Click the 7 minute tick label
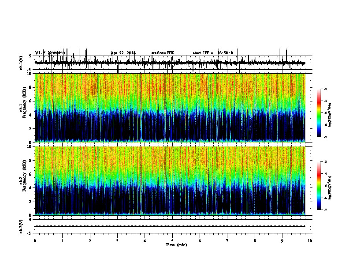 coord(227,241)
